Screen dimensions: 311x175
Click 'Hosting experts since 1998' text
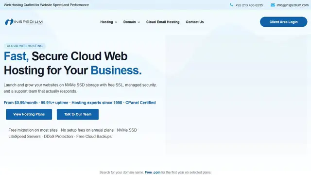click(97, 103)
